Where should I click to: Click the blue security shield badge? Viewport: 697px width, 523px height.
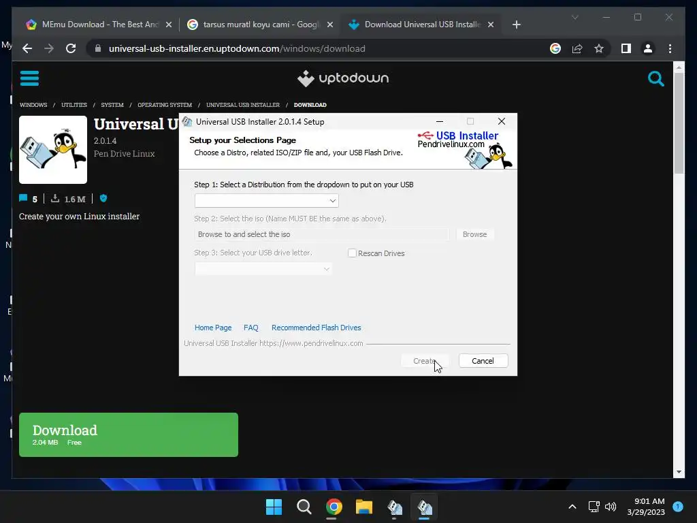click(x=103, y=198)
